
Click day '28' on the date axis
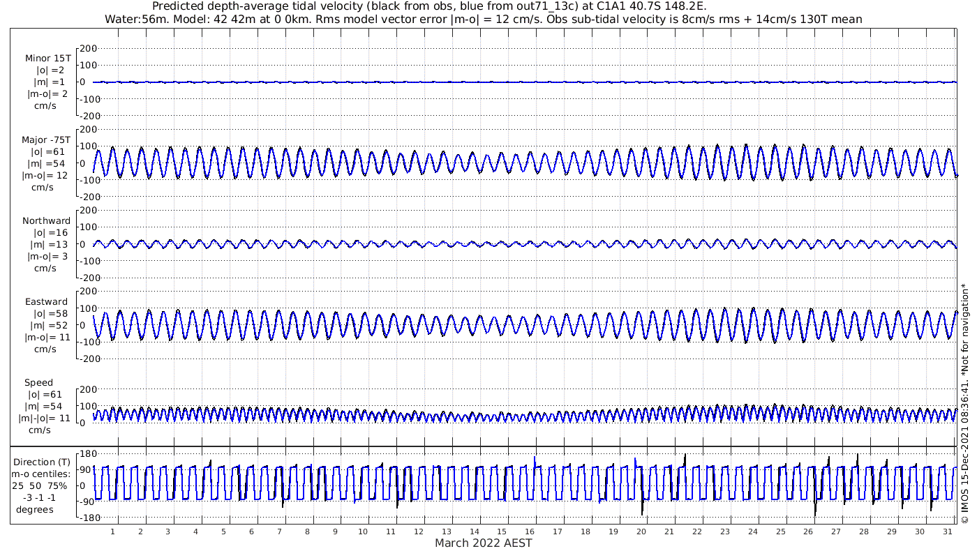coord(864,531)
